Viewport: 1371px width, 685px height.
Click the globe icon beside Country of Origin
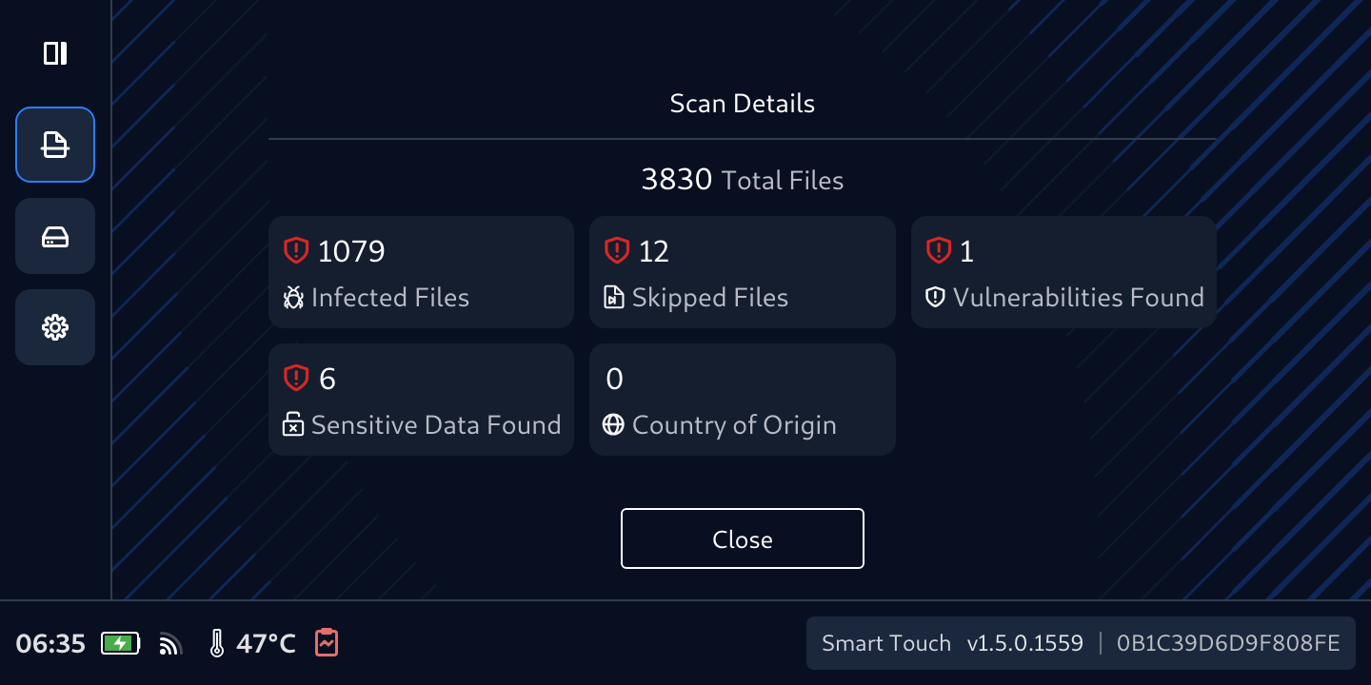coord(614,425)
